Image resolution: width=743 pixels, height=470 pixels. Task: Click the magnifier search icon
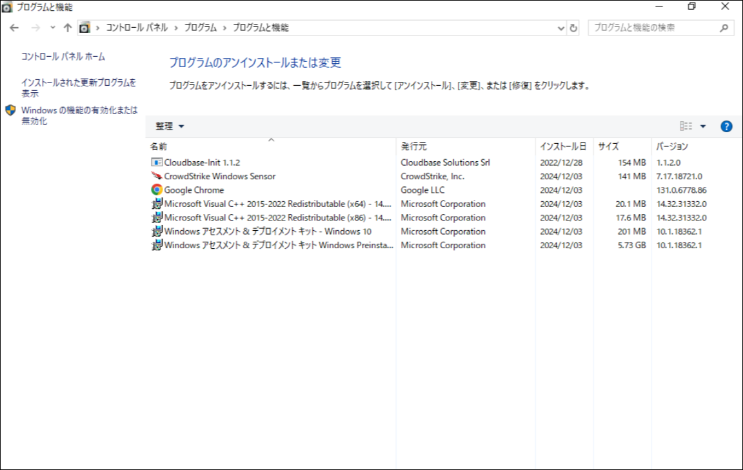[x=724, y=28]
